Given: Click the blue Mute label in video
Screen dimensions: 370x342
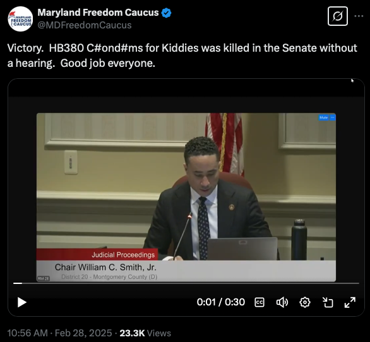Looking at the screenshot, I should tap(323, 117).
